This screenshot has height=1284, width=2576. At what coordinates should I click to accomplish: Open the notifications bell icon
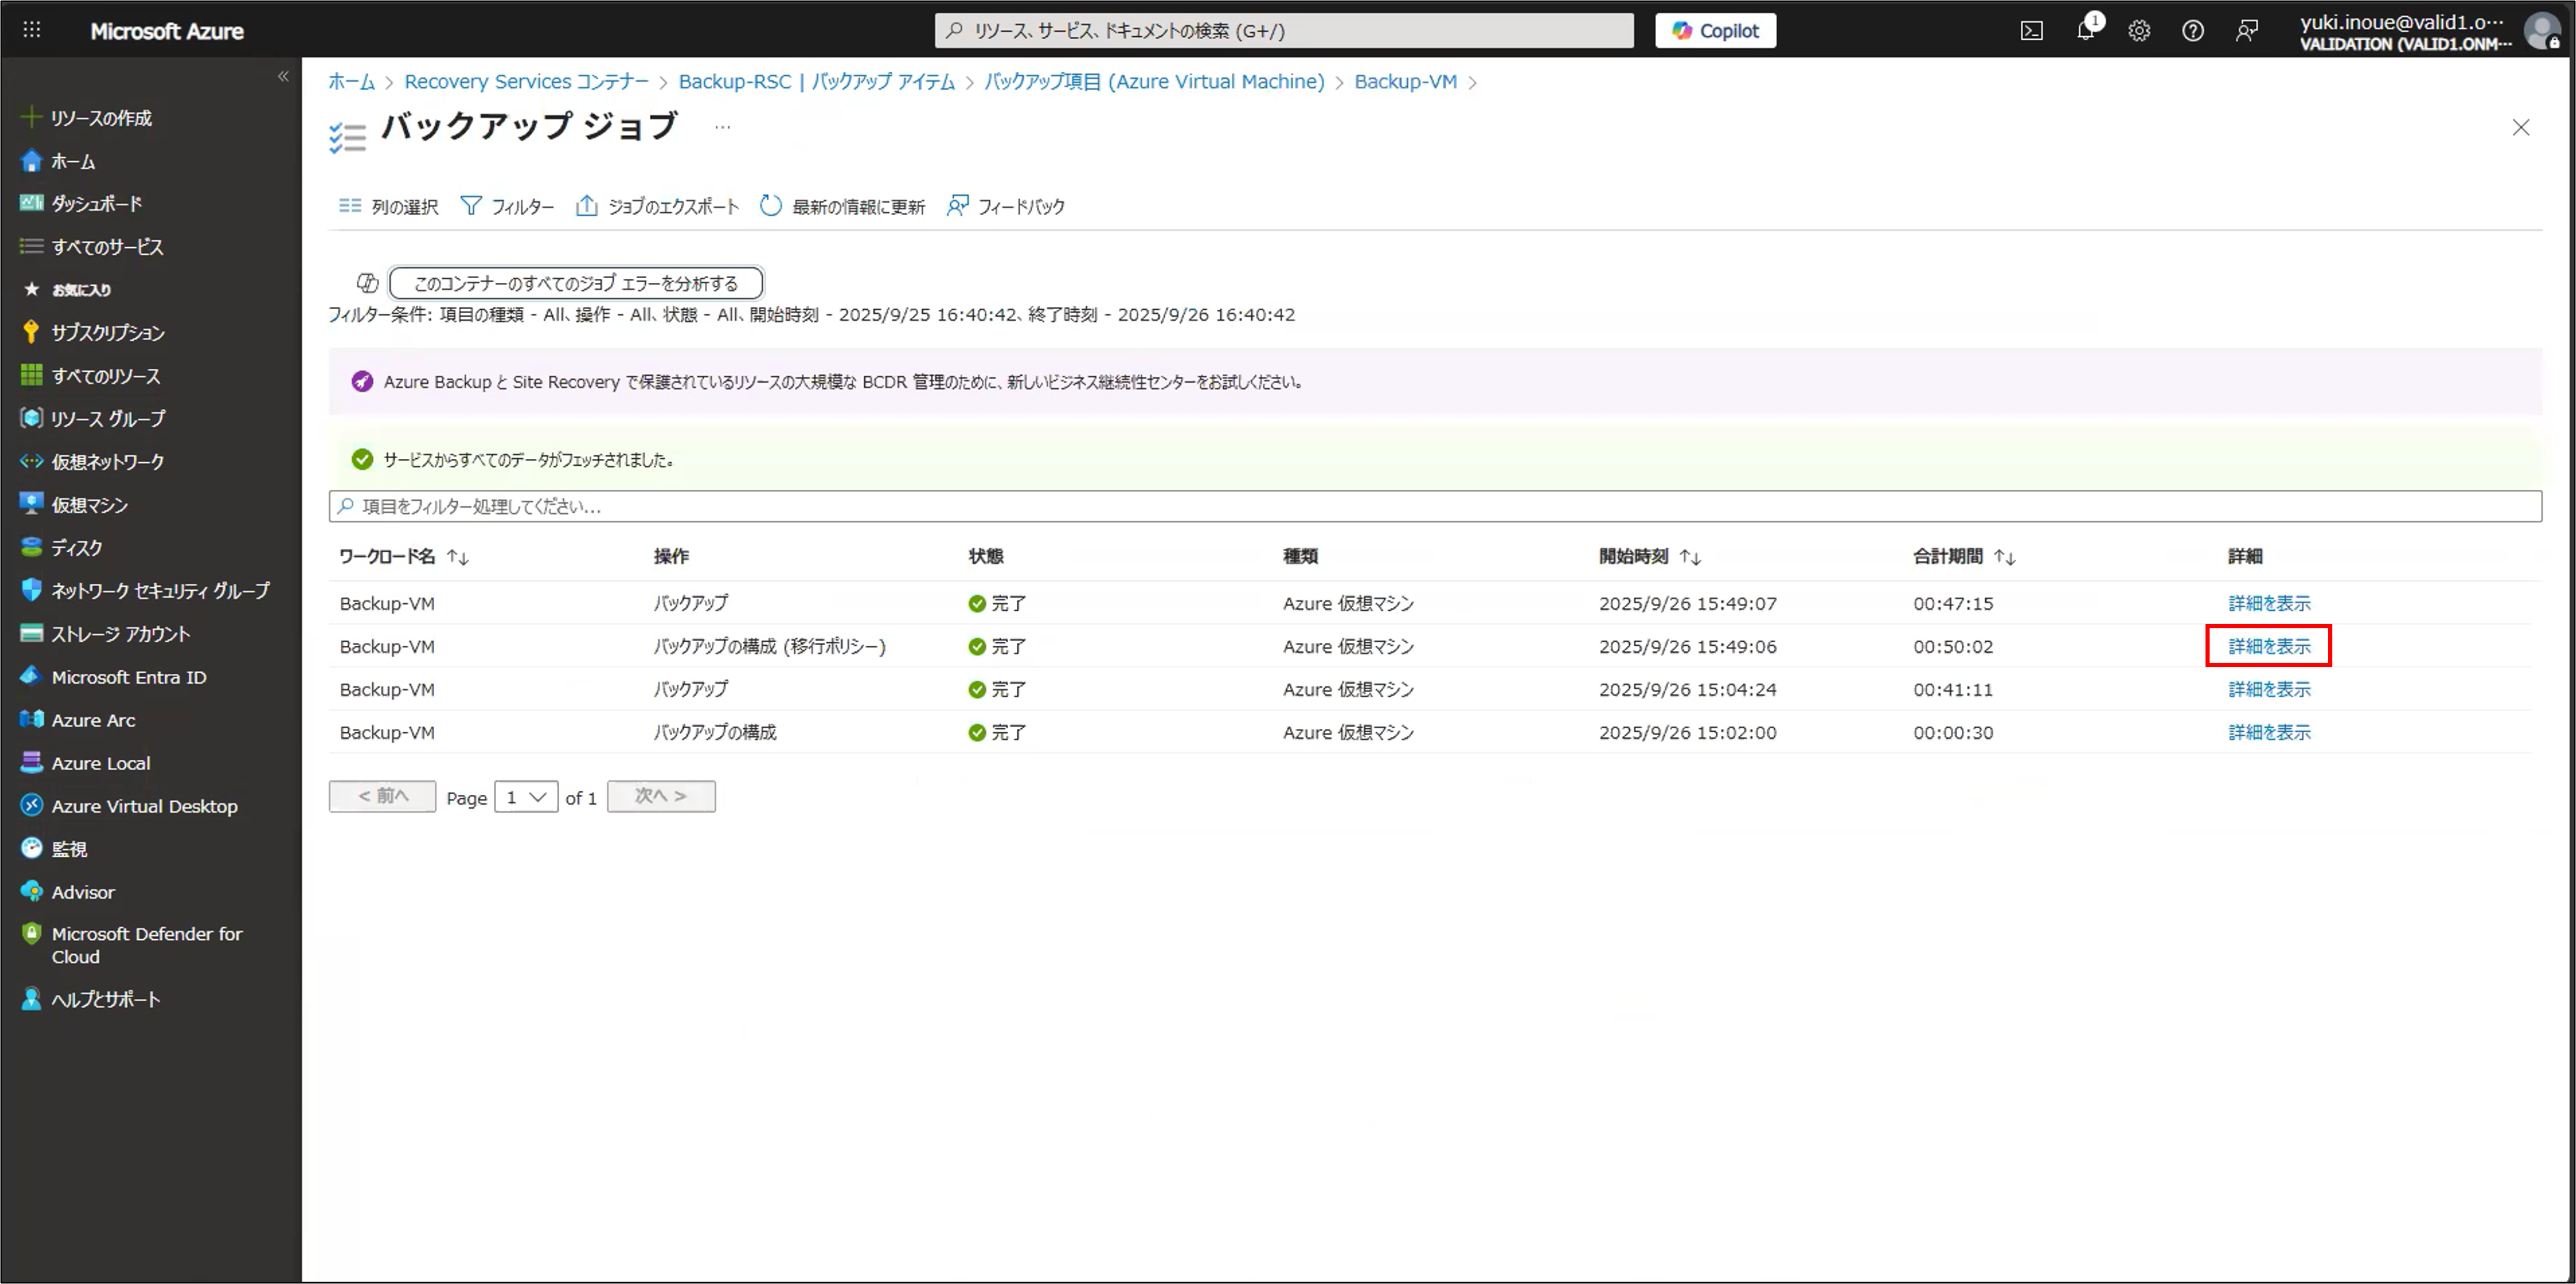point(2085,31)
